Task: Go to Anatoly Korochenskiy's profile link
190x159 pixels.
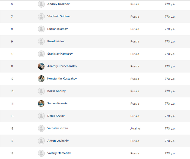Action: click(62, 66)
